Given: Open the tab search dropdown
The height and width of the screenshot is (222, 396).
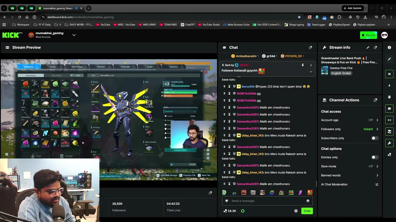Looking at the screenshot, I should [4, 8].
